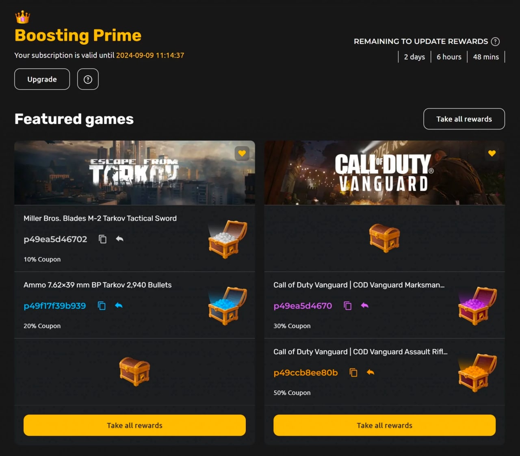Click the info icon beside REMAINING TO UPDATE REWARDS

[x=495, y=41]
